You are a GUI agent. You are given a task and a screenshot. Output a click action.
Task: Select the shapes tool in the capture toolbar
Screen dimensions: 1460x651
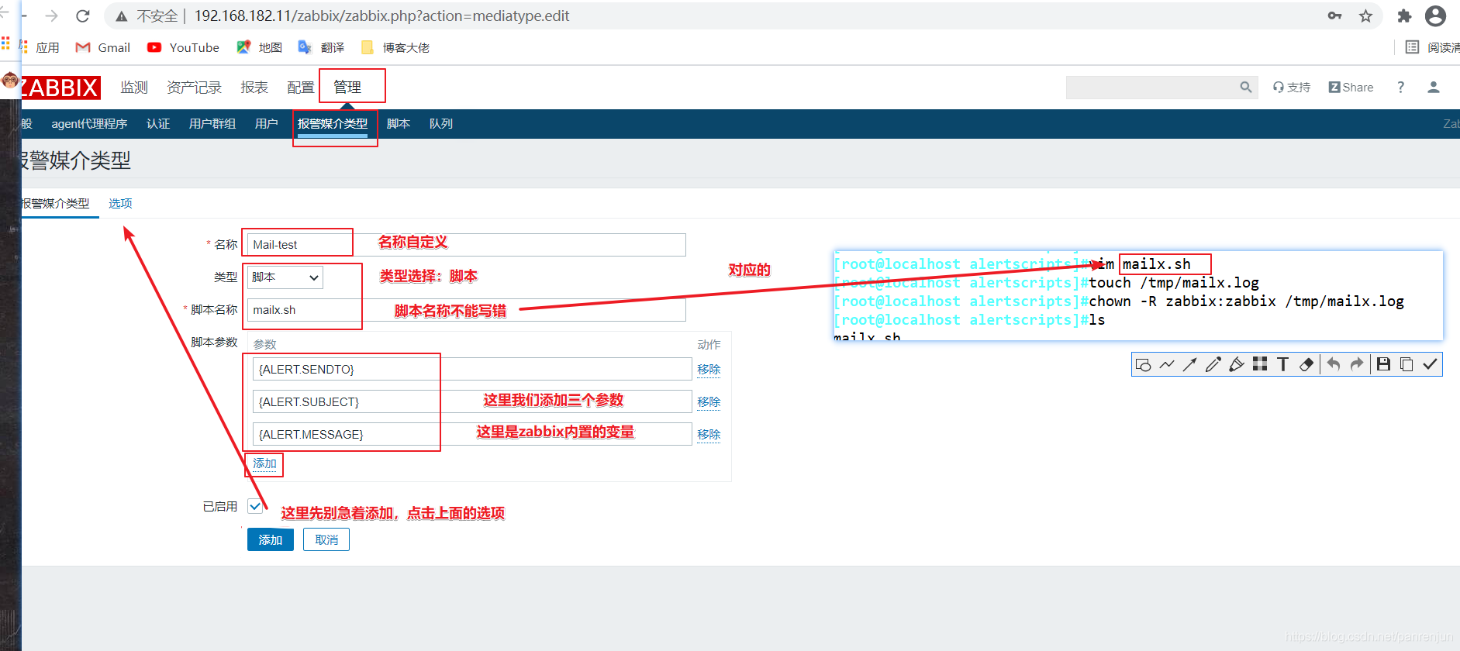[x=1143, y=364]
